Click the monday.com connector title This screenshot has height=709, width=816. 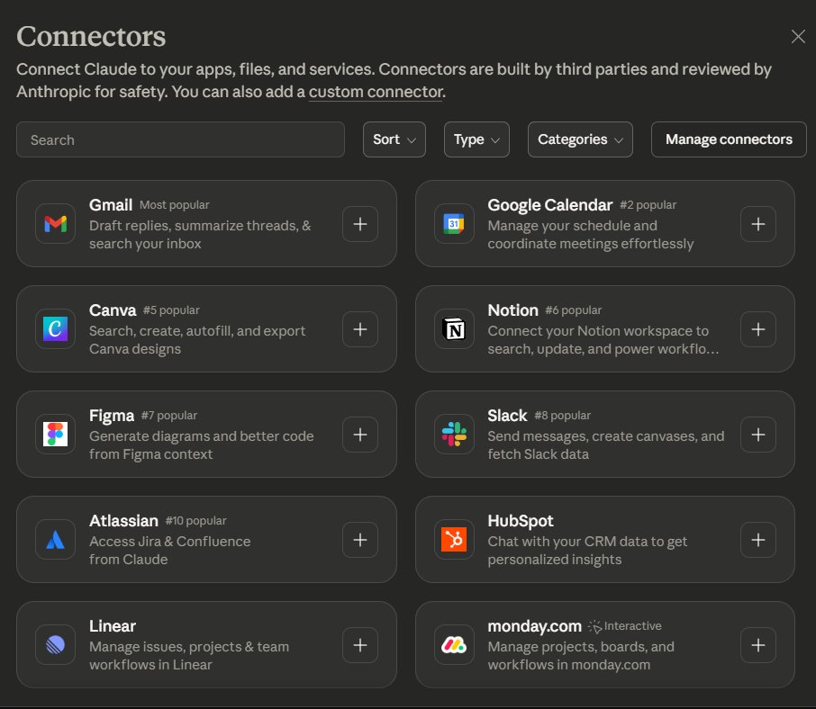coord(534,626)
